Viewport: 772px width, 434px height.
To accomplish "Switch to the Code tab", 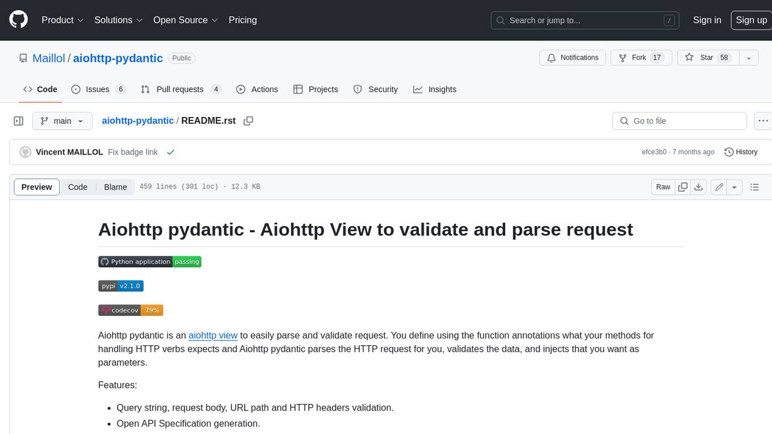I will (40, 89).
